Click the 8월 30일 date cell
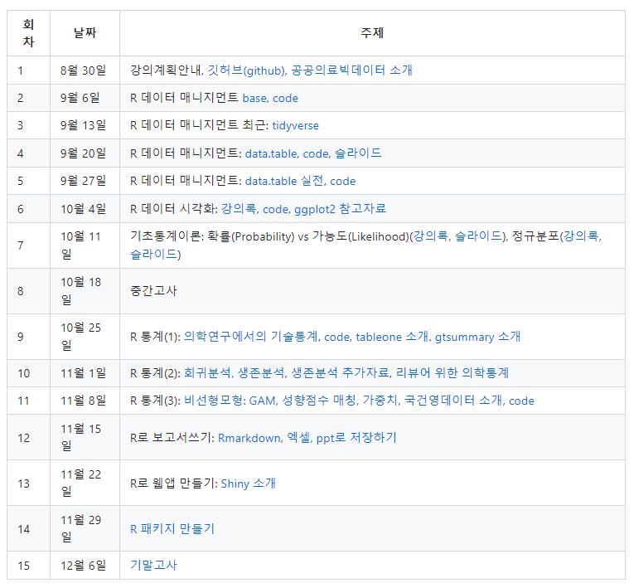 tap(83, 70)
